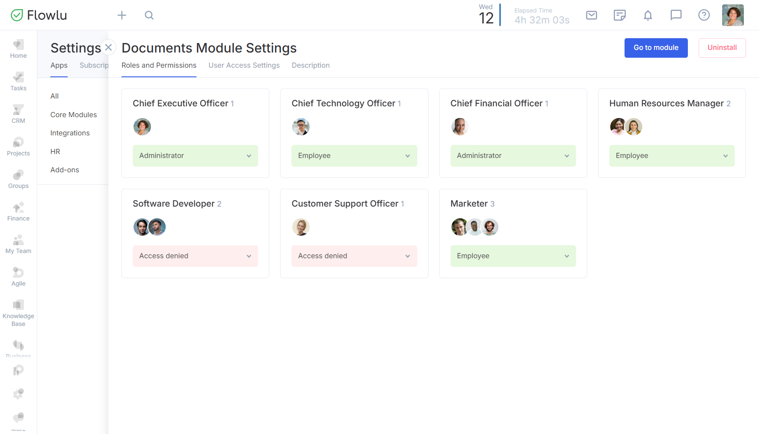Open Software Developer access dropdown
759x434 pixels.
195,256
